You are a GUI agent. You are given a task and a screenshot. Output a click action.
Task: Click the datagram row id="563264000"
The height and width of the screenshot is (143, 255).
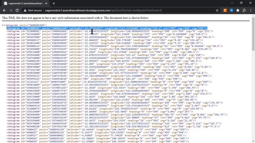click(107, 34)
